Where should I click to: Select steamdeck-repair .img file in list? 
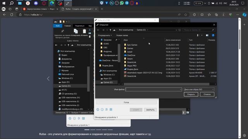[x=145, y=73]
